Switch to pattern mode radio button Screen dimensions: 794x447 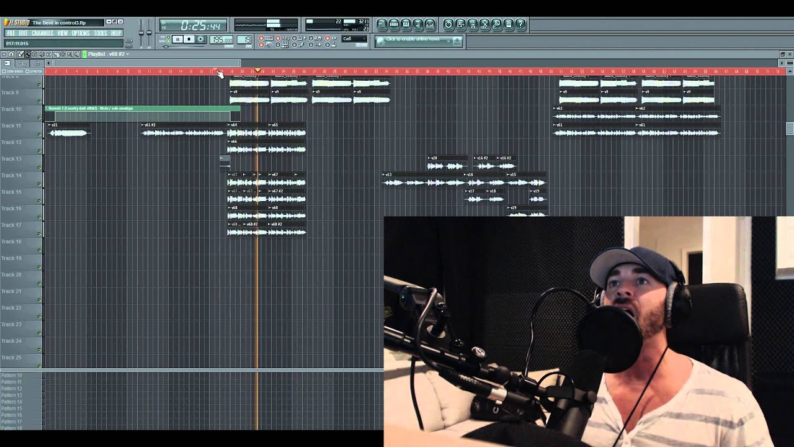pos(168,37)
